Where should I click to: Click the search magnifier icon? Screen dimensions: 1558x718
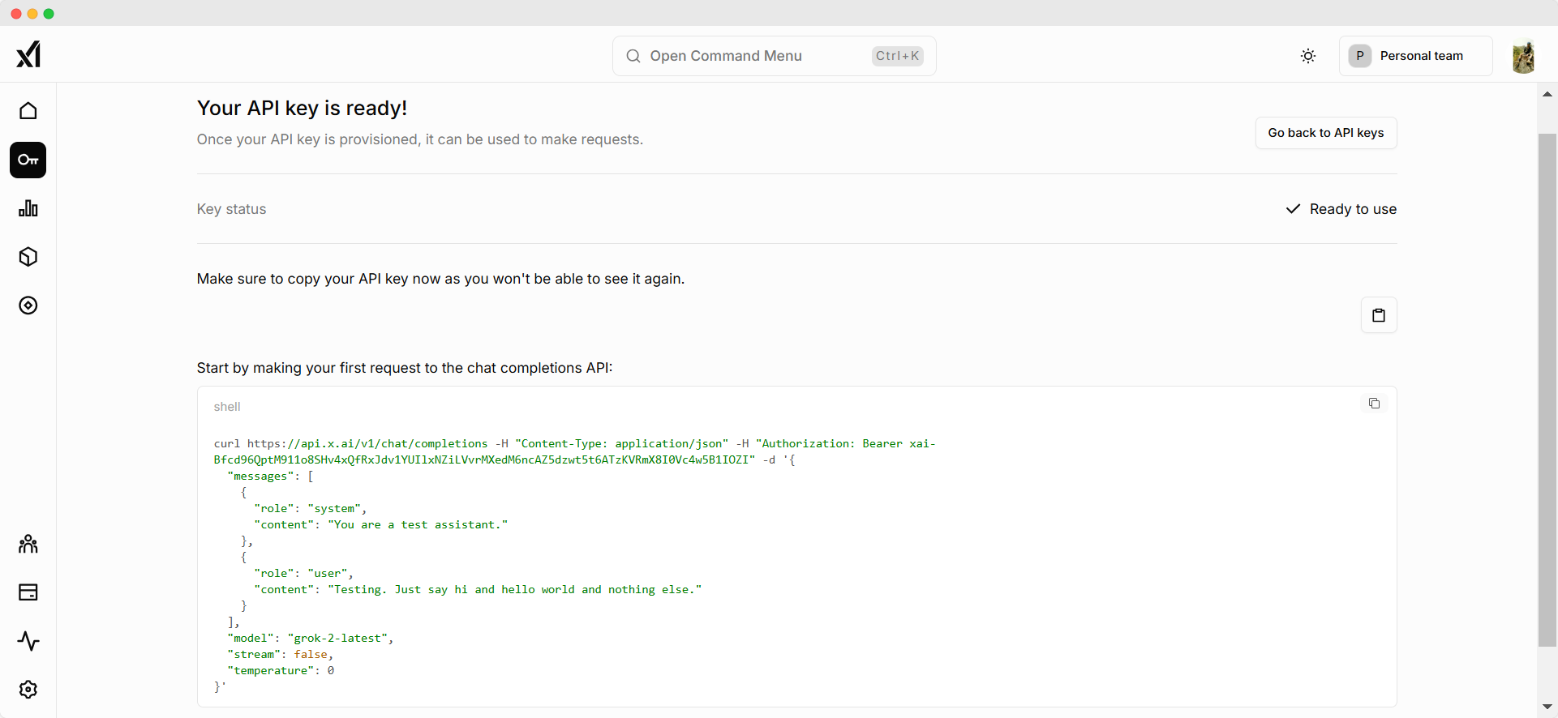[633, 56]
